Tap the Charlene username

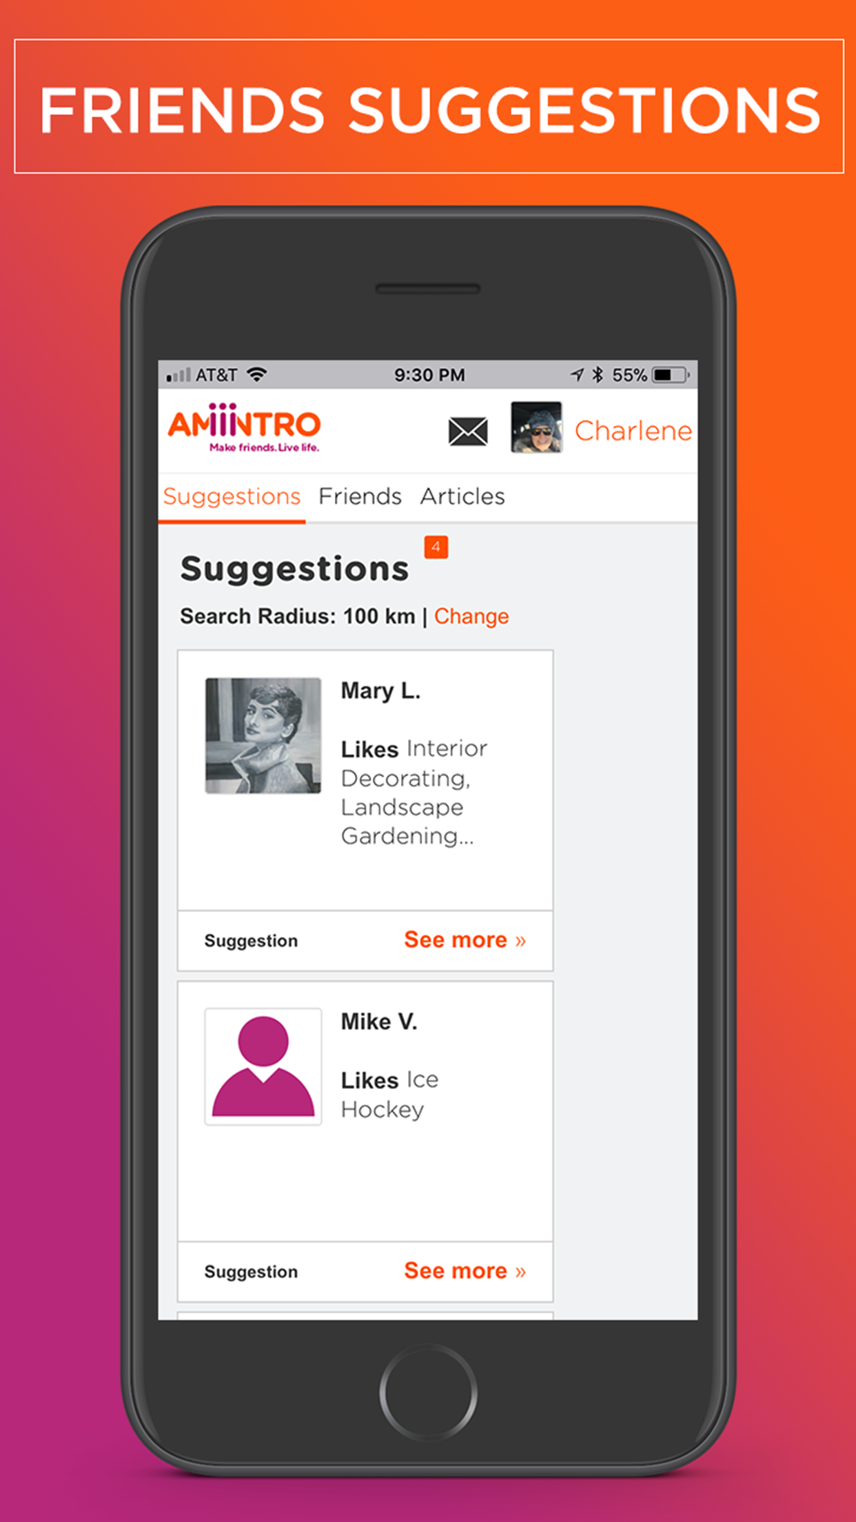point(633,431)
